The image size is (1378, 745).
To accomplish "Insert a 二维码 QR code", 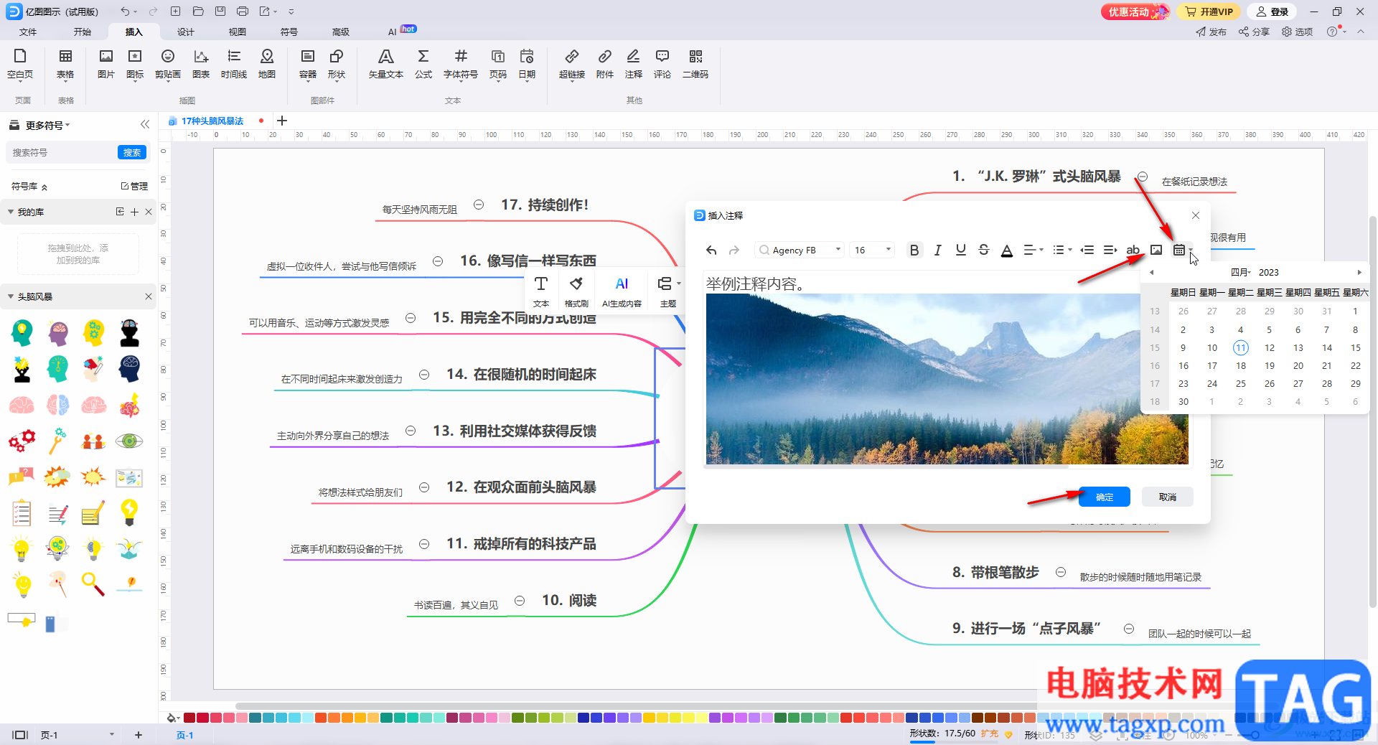I will click(695, 64).
